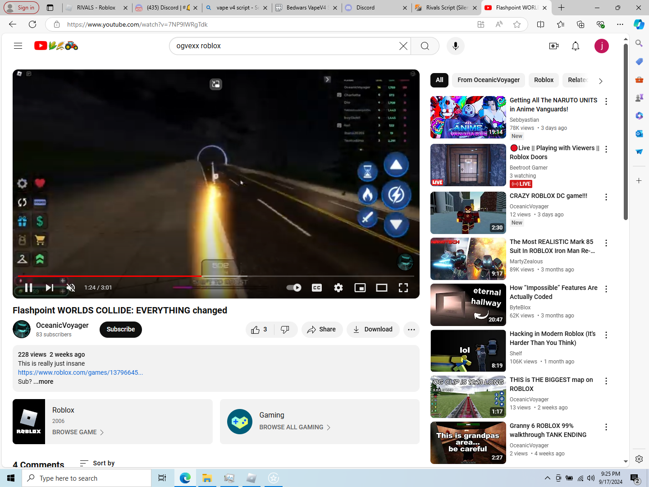This screenshot has width=649, height=487.
Task: Browse the Roblox game page
Action: click(78, 432)
